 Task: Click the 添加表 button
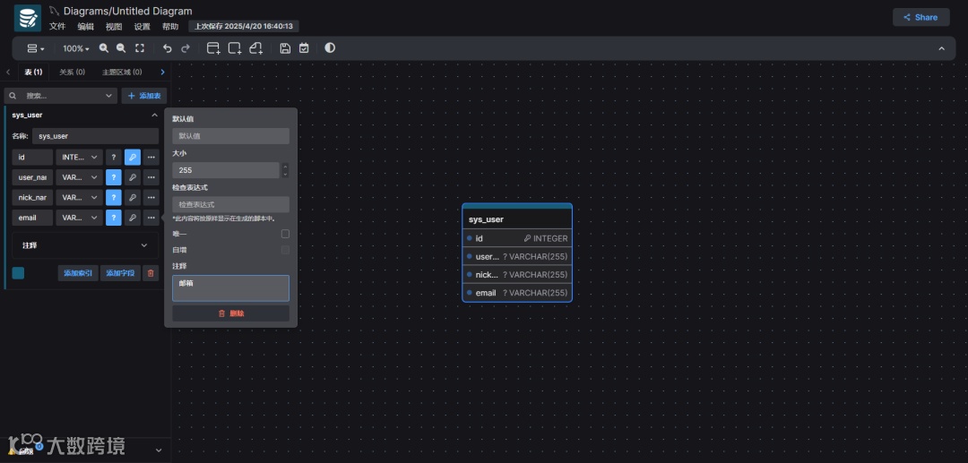click(144, 96)
